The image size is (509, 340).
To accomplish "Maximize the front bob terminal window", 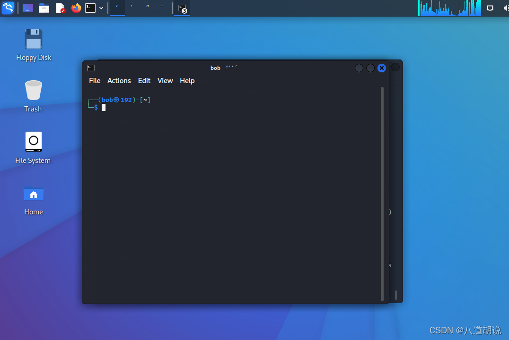I will pyautogui.click(x=370, y=68).
